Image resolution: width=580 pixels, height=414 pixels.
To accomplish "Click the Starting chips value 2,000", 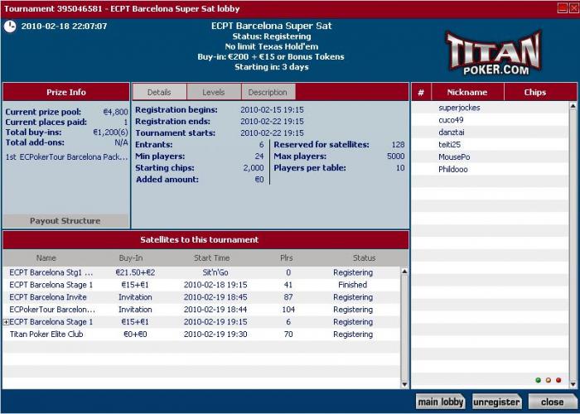I will point(254,168).
